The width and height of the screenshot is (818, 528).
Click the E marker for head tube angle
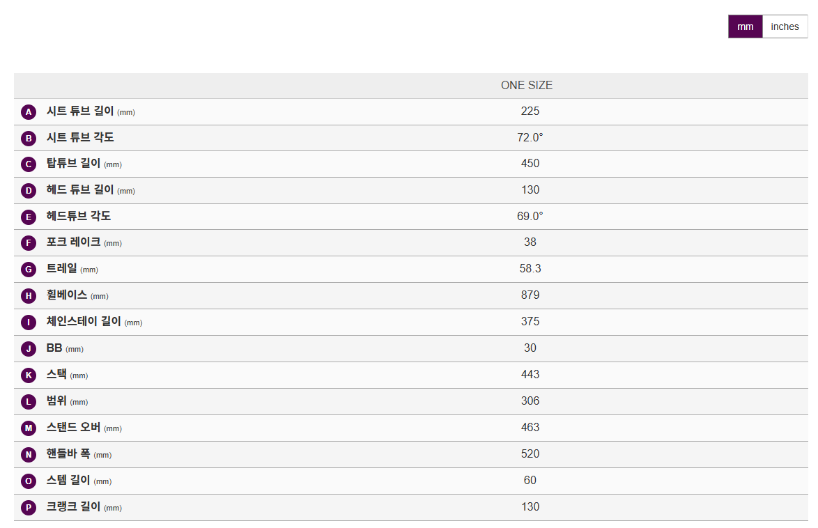pos(29,217)
